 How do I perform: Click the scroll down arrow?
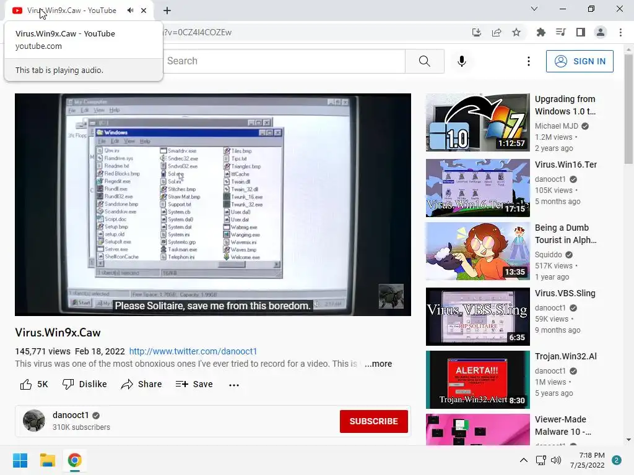(x=628, y=440)
